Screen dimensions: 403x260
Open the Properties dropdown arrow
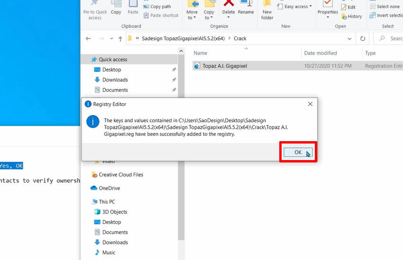(x=328, y=18)
